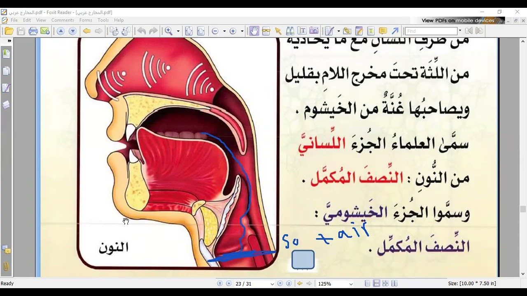The image size is (527, 296).
Task: Open the Comments panel icon in sidebar
Action: click(x=6, y=249)
